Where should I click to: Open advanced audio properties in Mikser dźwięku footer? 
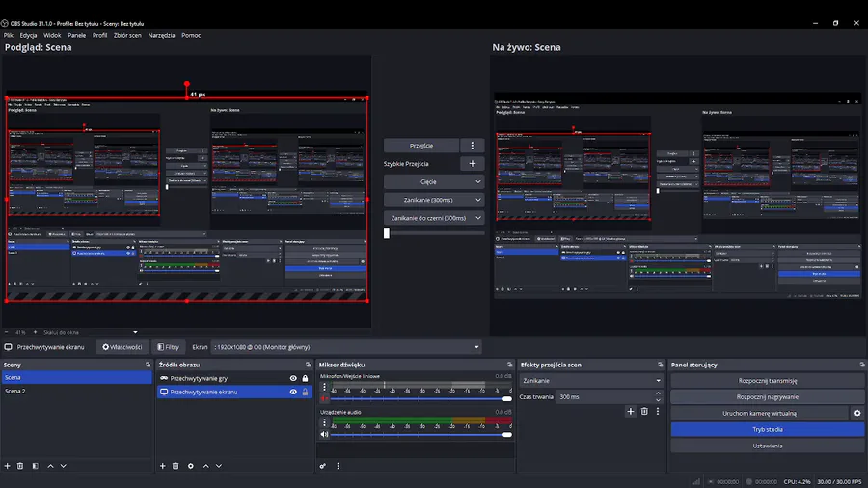(x=323, y=466)
